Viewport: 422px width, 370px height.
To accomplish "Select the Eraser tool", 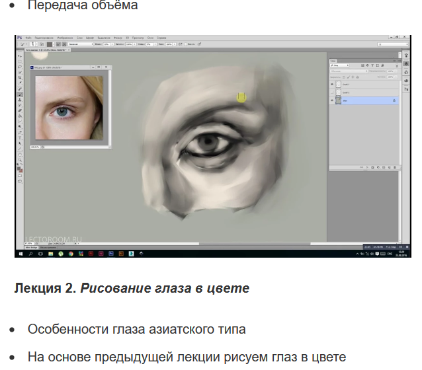I will (x=20, y=110).
